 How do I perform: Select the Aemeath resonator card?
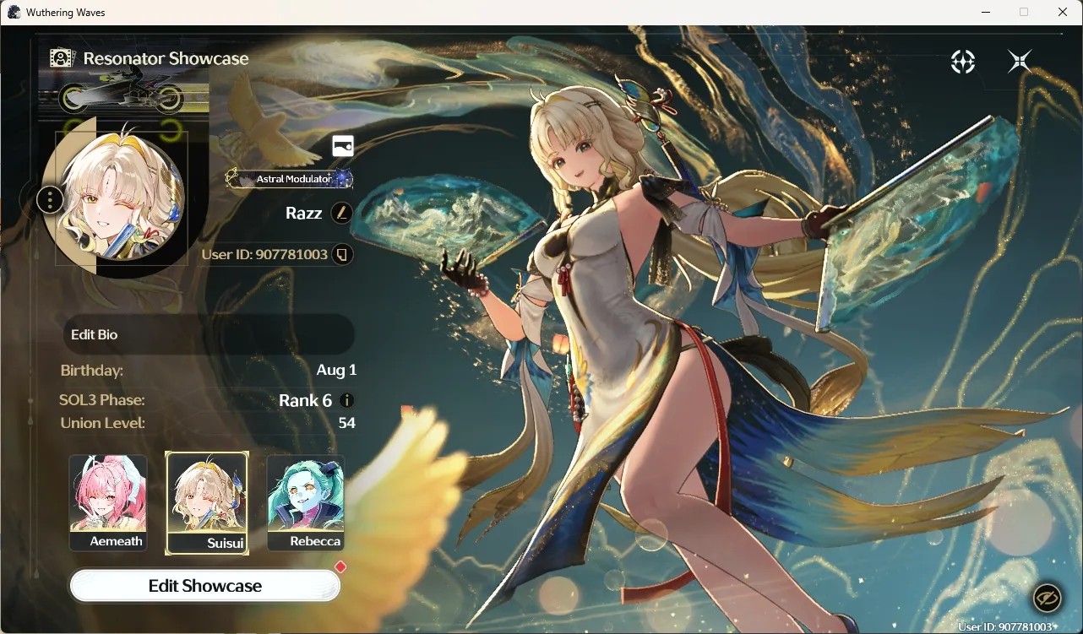click(108, 503)
